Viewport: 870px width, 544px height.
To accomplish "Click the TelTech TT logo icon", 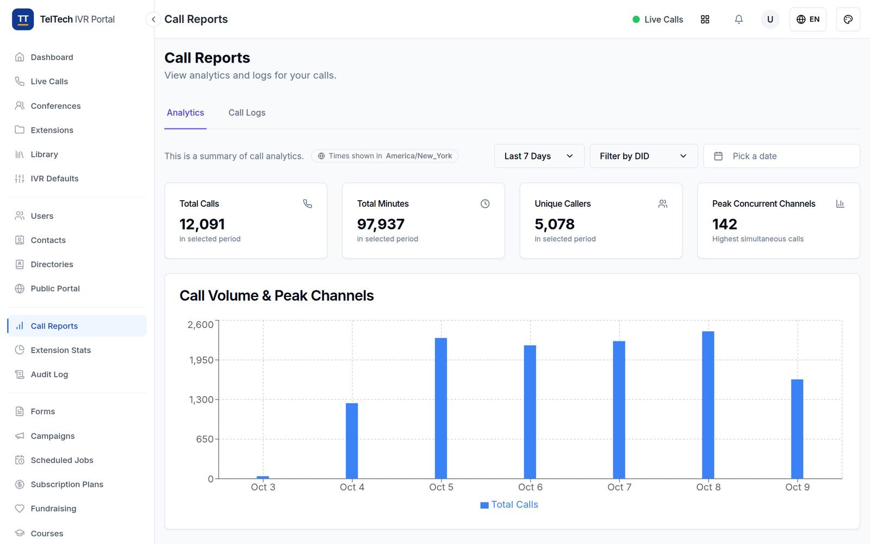I will click(23, 20).
